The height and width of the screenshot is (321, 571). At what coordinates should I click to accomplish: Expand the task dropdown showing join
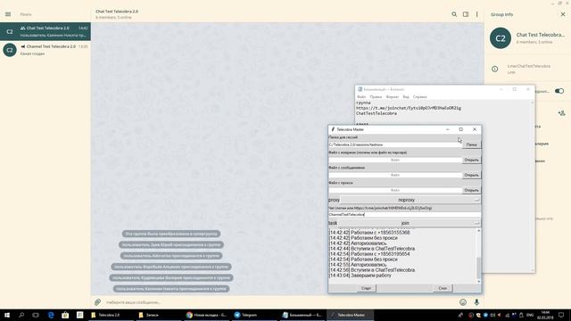tap(410, 223)
